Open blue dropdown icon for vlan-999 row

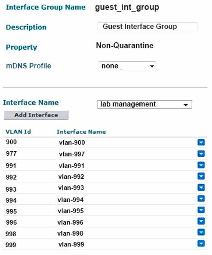click(x=201, y=243)
